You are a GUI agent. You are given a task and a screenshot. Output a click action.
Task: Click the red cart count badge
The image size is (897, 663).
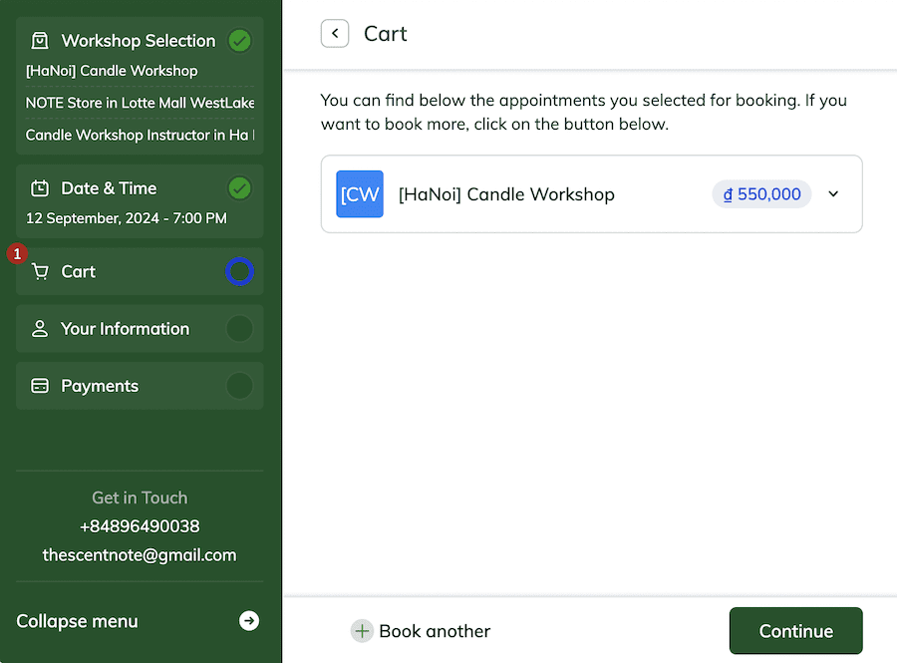(x=16, y=254)
